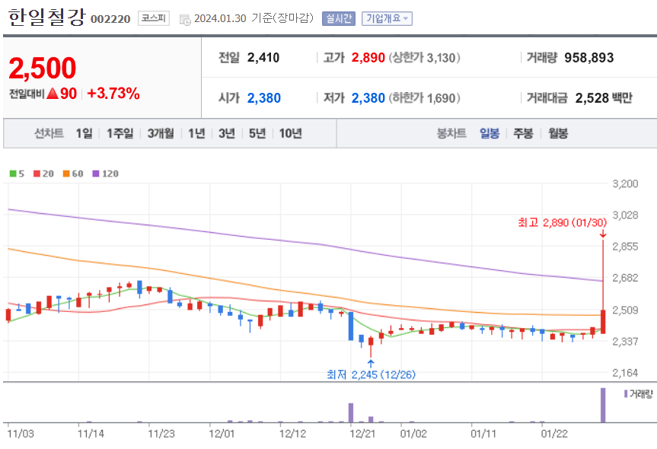Switch to 일봉 daily candle chart
Viewport: 657px width, 449px height.
[x=490, y=133]
